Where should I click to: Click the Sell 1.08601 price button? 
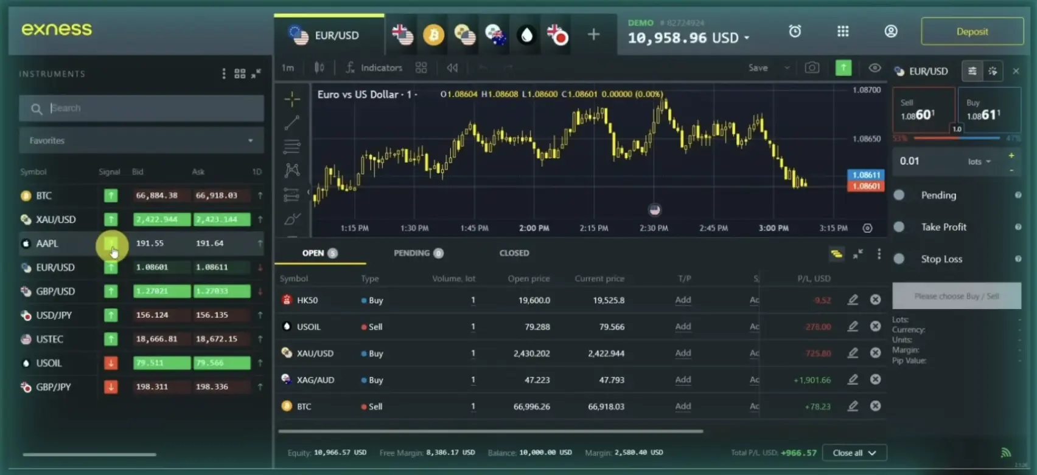(x=923, y=110)
